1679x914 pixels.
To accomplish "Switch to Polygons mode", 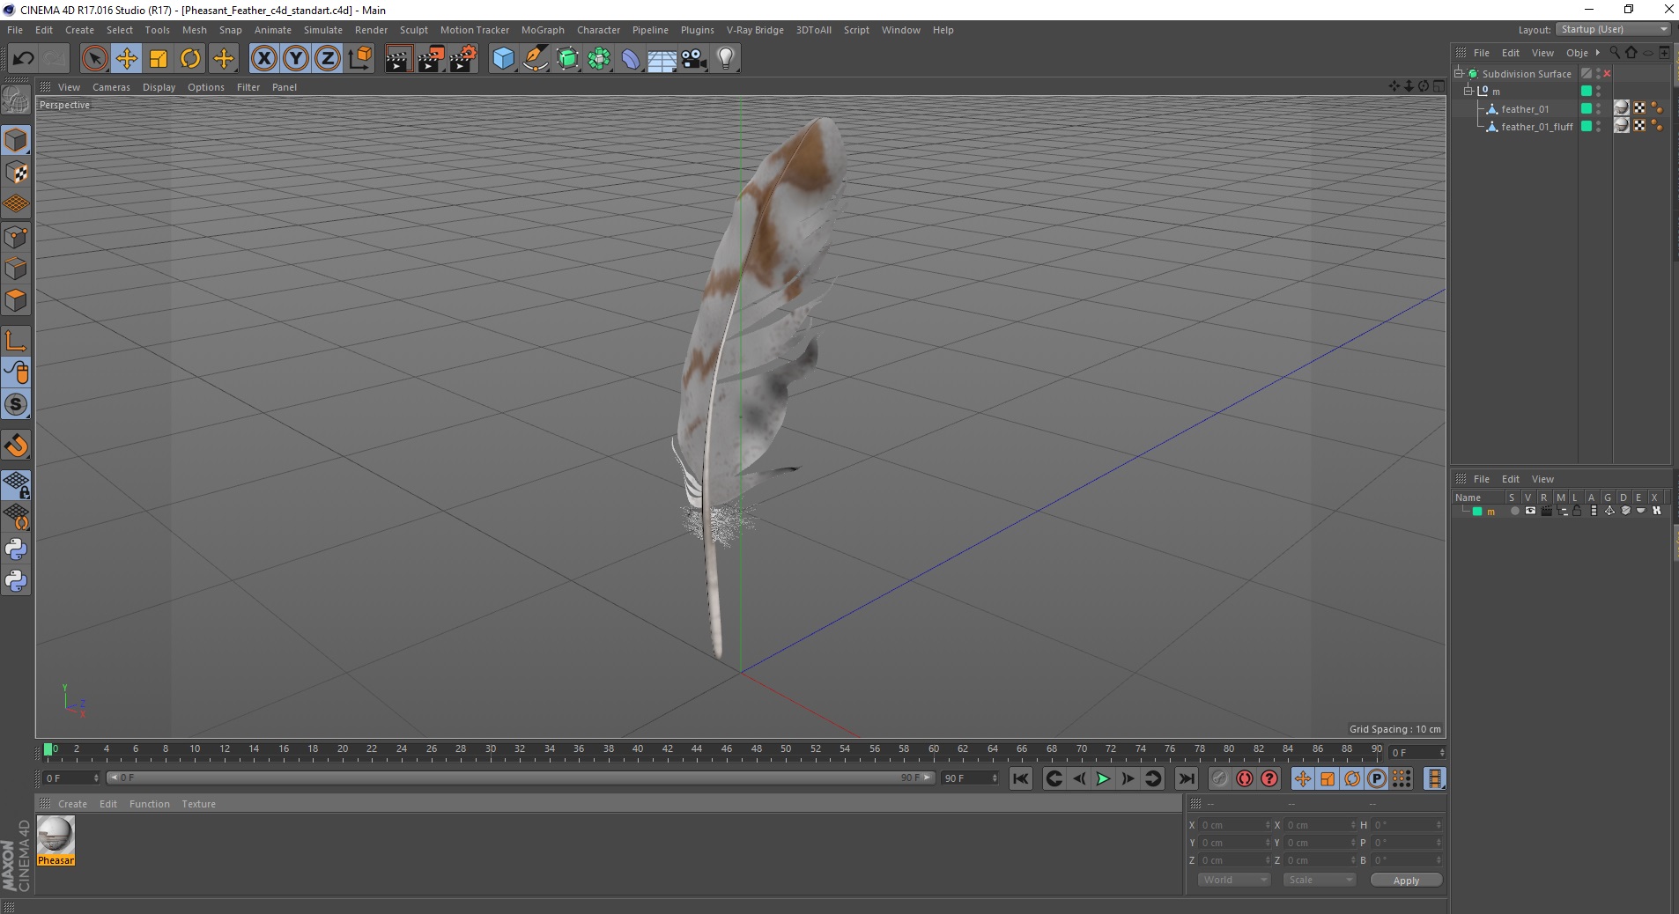I will click(x=16, y=300).
